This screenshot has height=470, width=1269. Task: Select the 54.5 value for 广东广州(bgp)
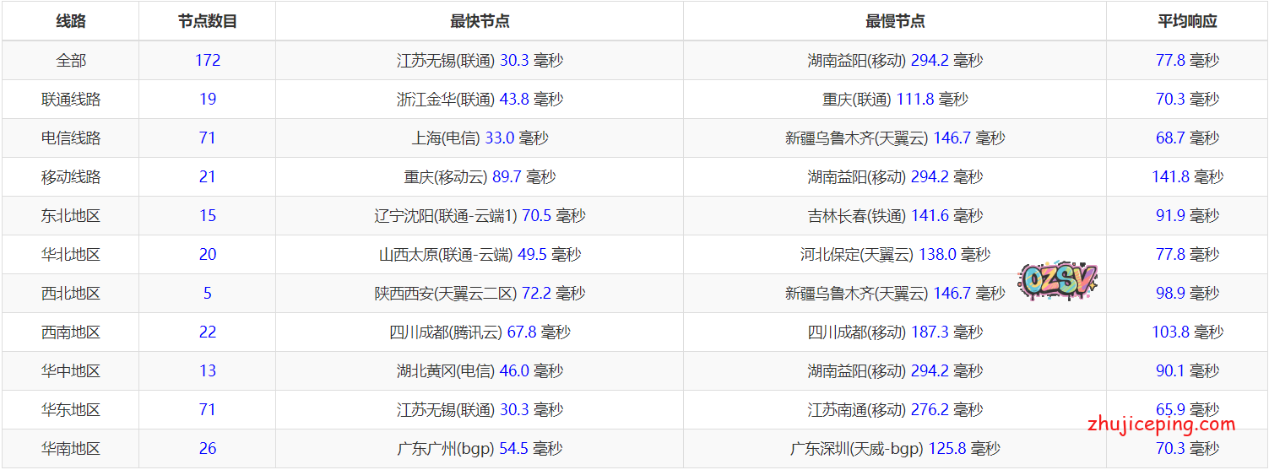[514, 449]
